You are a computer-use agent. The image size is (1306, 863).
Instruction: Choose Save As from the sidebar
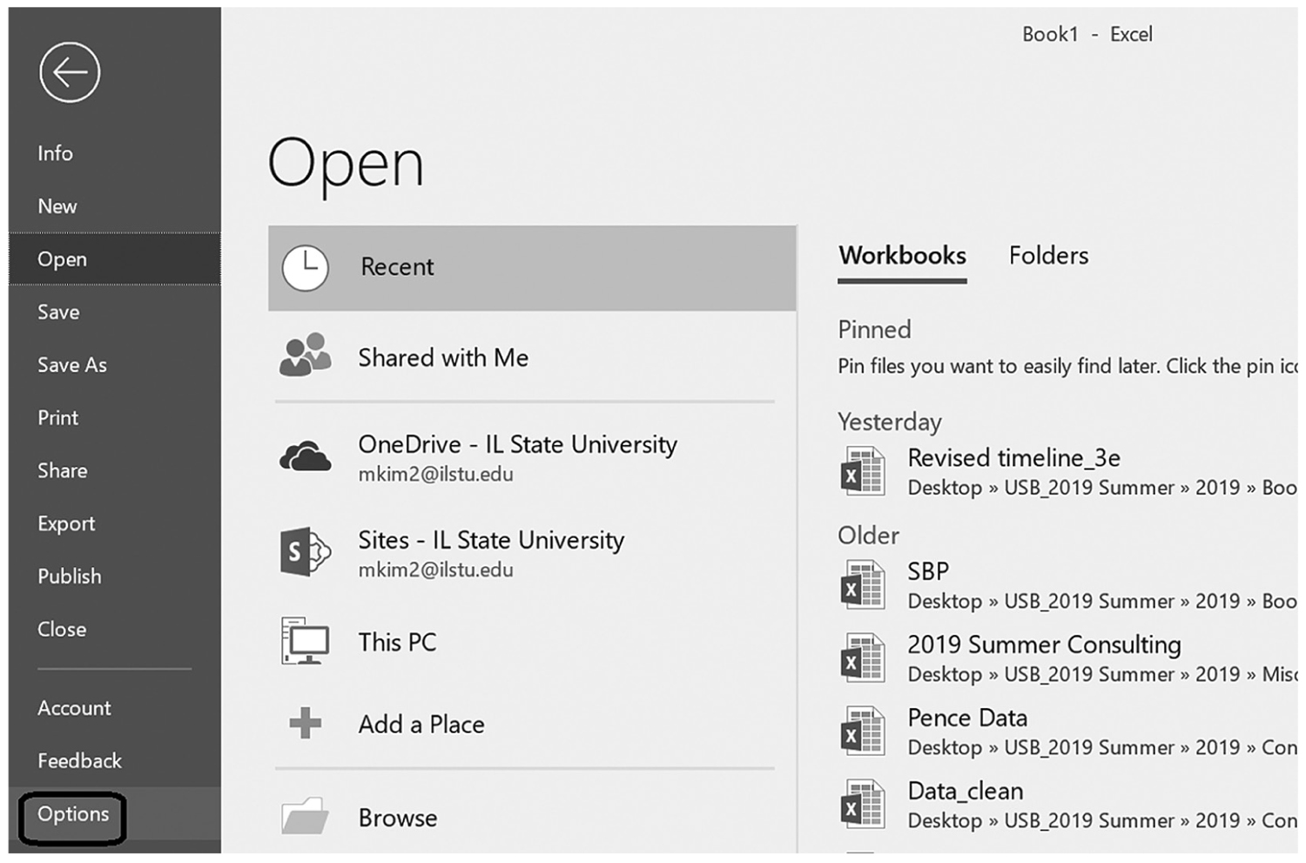(114, 365)
